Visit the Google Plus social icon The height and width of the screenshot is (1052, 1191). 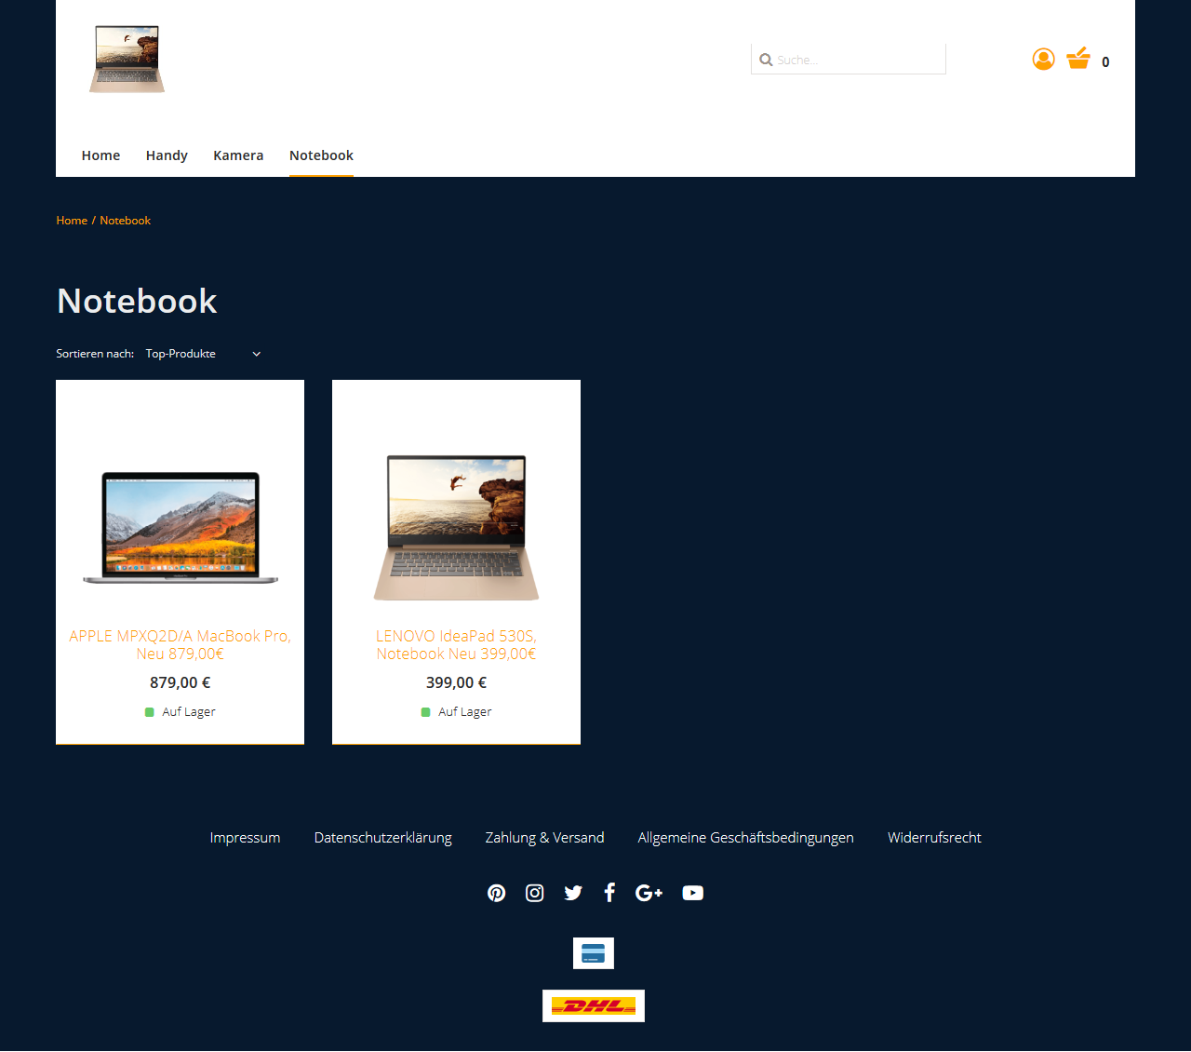click(649, 893)
